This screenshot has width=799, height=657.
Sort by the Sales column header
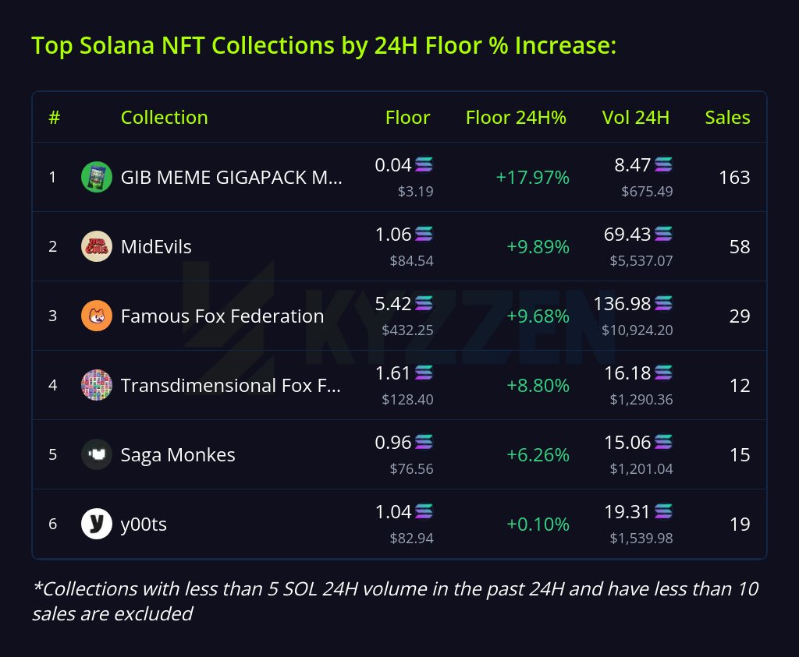tap(727, 118)
